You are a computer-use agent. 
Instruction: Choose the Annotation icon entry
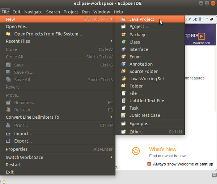[x=123, y=64]
